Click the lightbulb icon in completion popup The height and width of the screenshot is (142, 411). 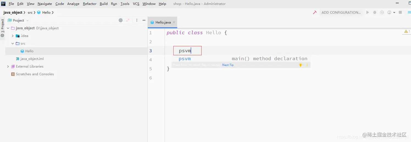[x=301, y=65]
